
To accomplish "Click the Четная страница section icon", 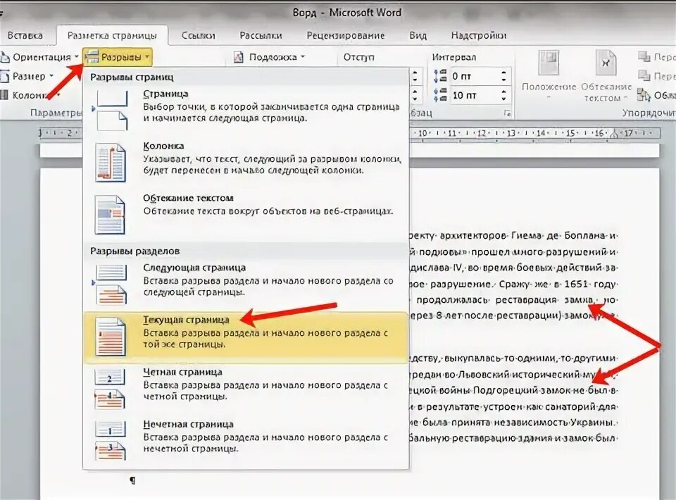I will coord(111,389).
